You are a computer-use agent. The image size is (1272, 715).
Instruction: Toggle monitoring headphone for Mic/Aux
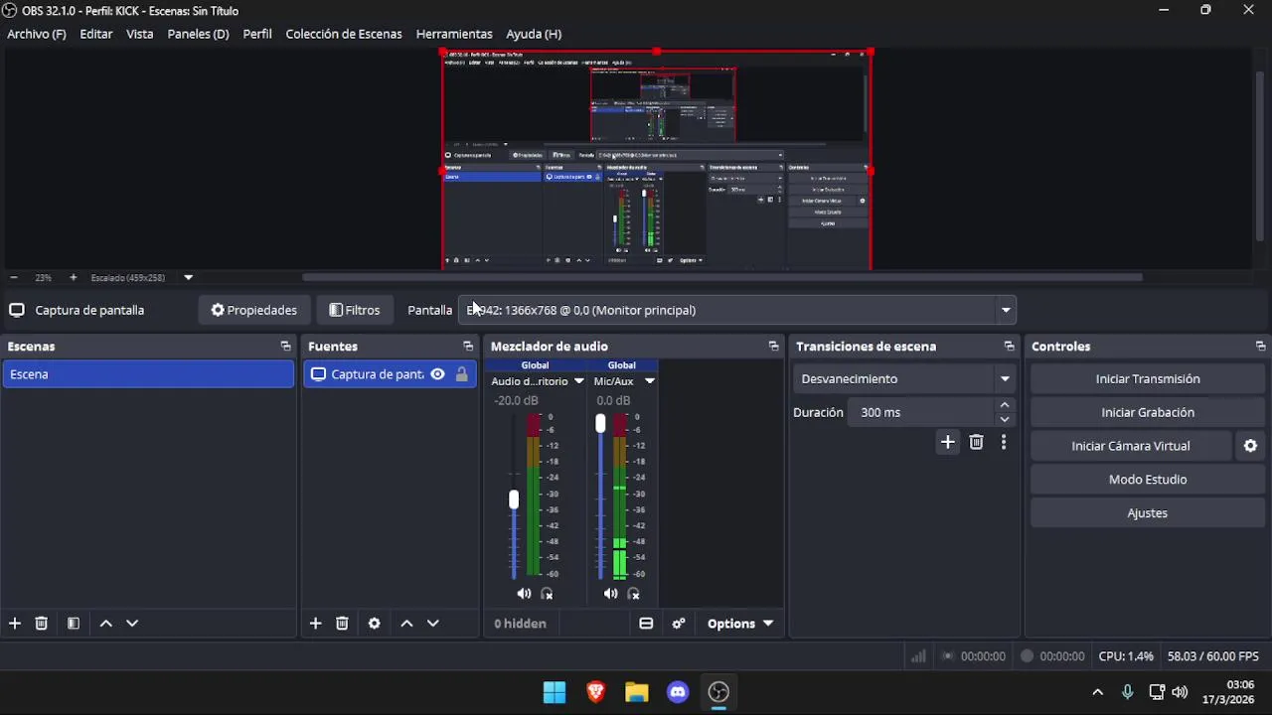tap(634, 594)
